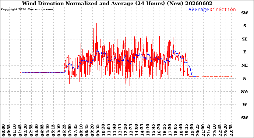Click the 23:20 time axis label

[x=225, y=131]
